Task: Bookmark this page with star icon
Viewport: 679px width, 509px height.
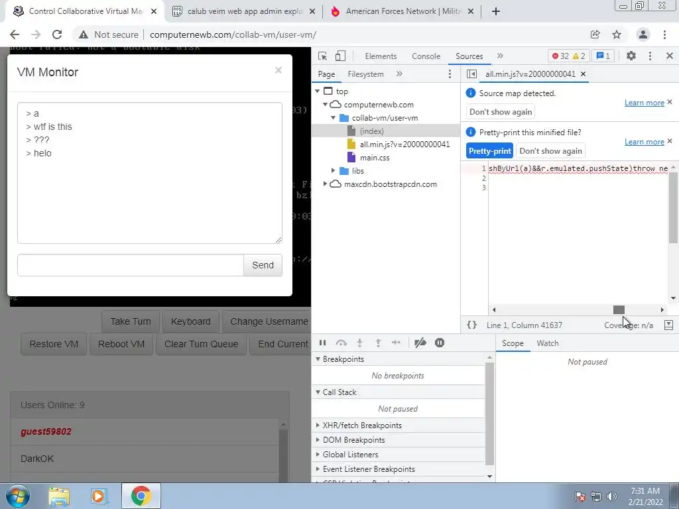Action: pyautogui.click(x=617, y=34)
